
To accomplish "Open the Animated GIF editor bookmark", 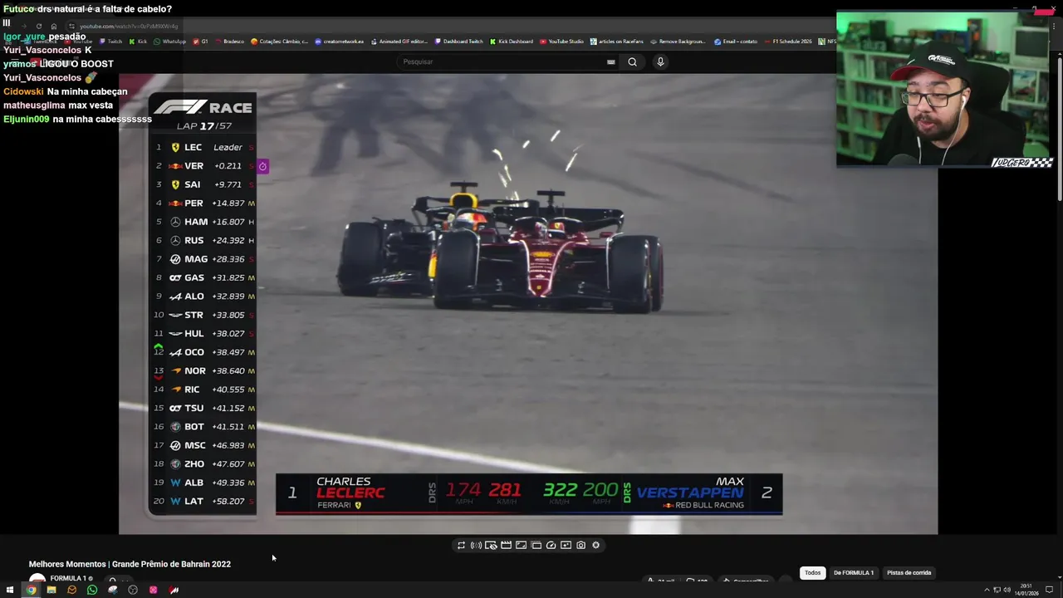I will (399, 42).
